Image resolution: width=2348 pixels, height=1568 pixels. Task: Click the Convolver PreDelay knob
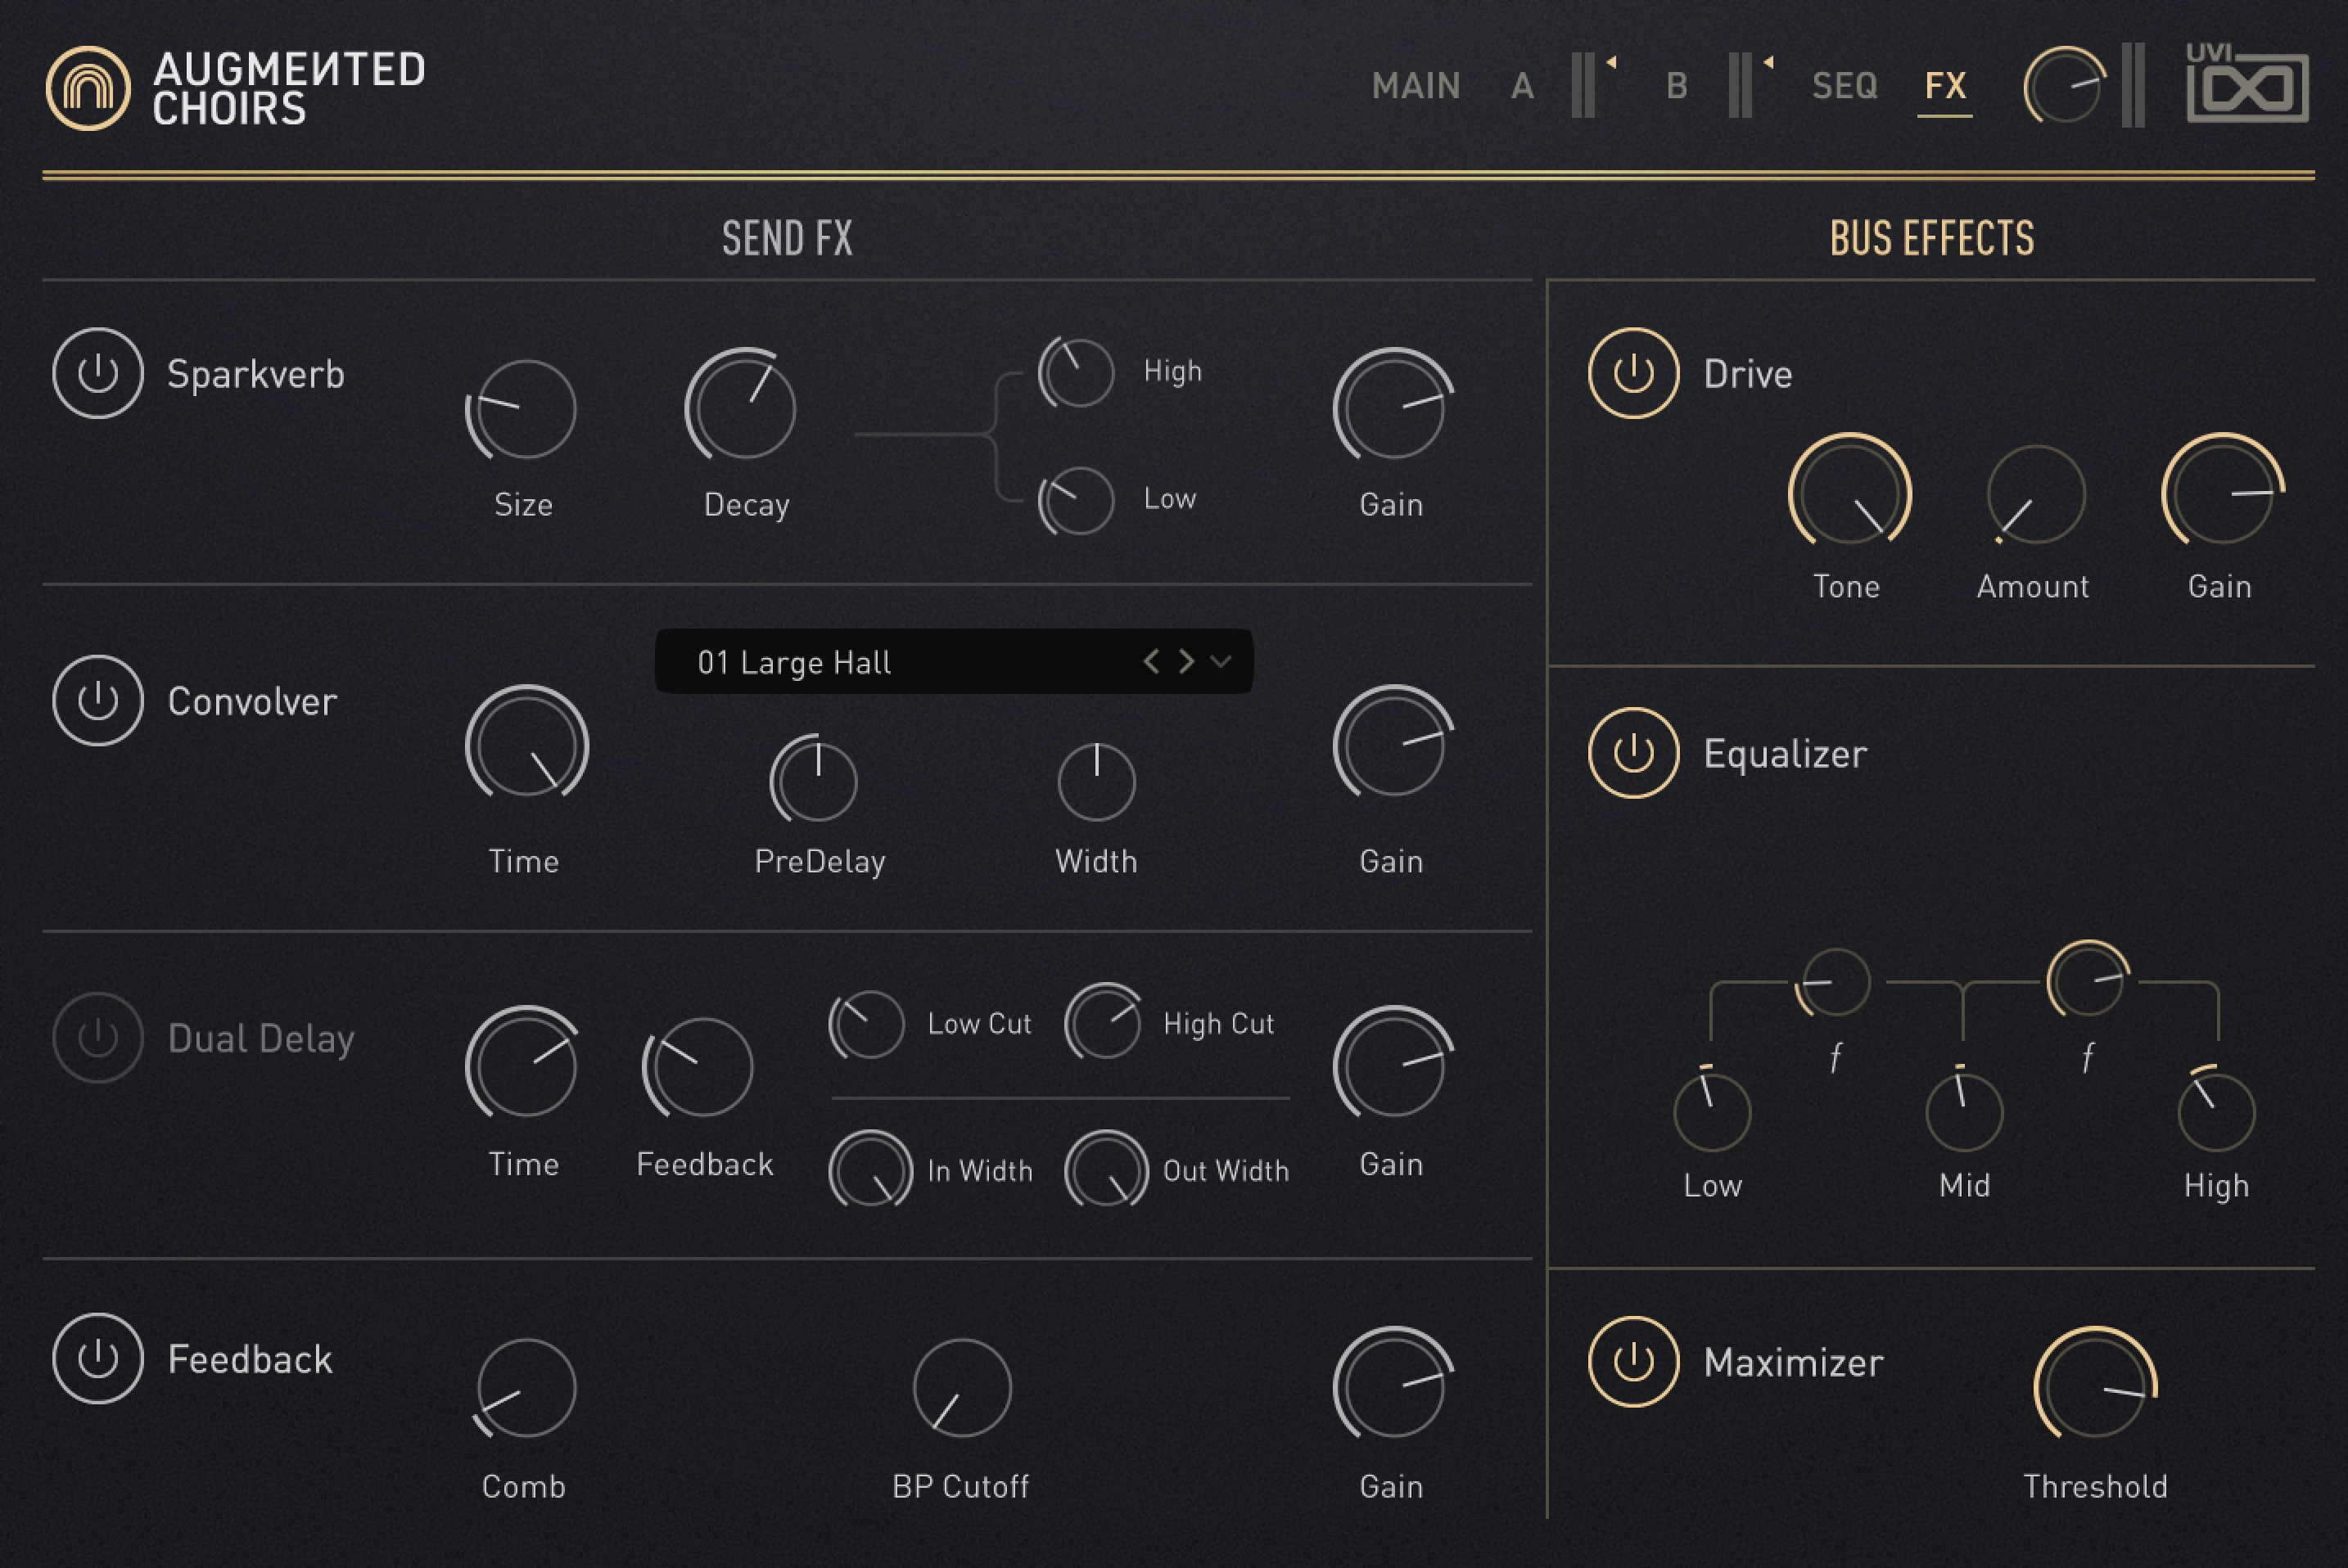(x=815, y=780)
